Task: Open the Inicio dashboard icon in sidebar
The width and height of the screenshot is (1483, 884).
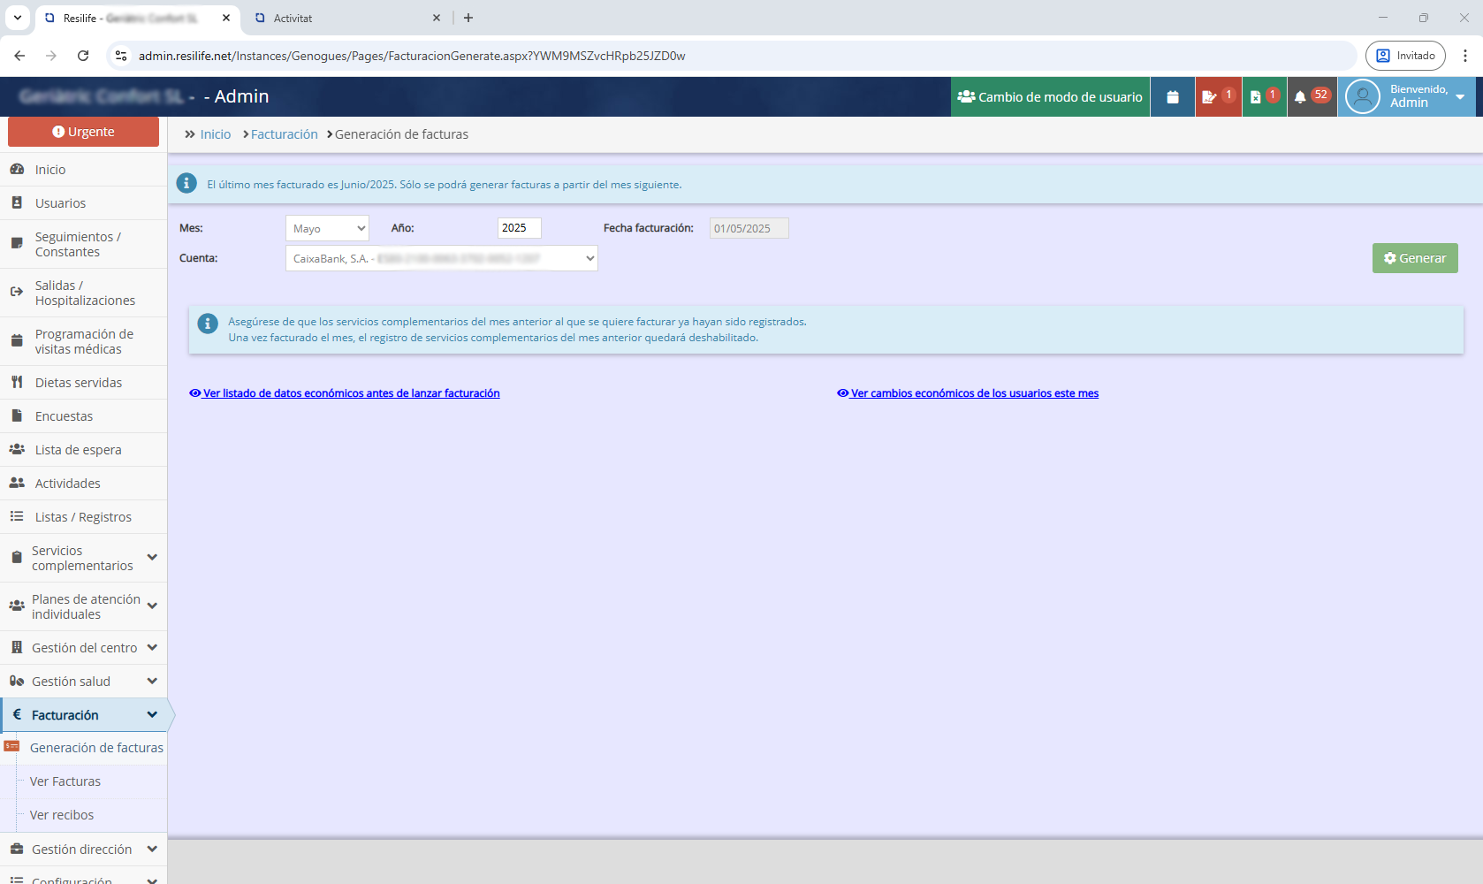Action: (x=17, y=169)
